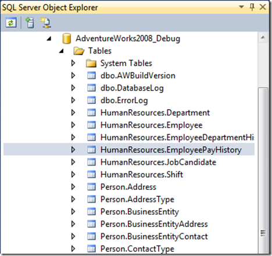This screenshot has width=272, height=256.
Task: Click the HumanResources.JobCandidate table icon
Action: pyautogui.click(x=91, y=162)
